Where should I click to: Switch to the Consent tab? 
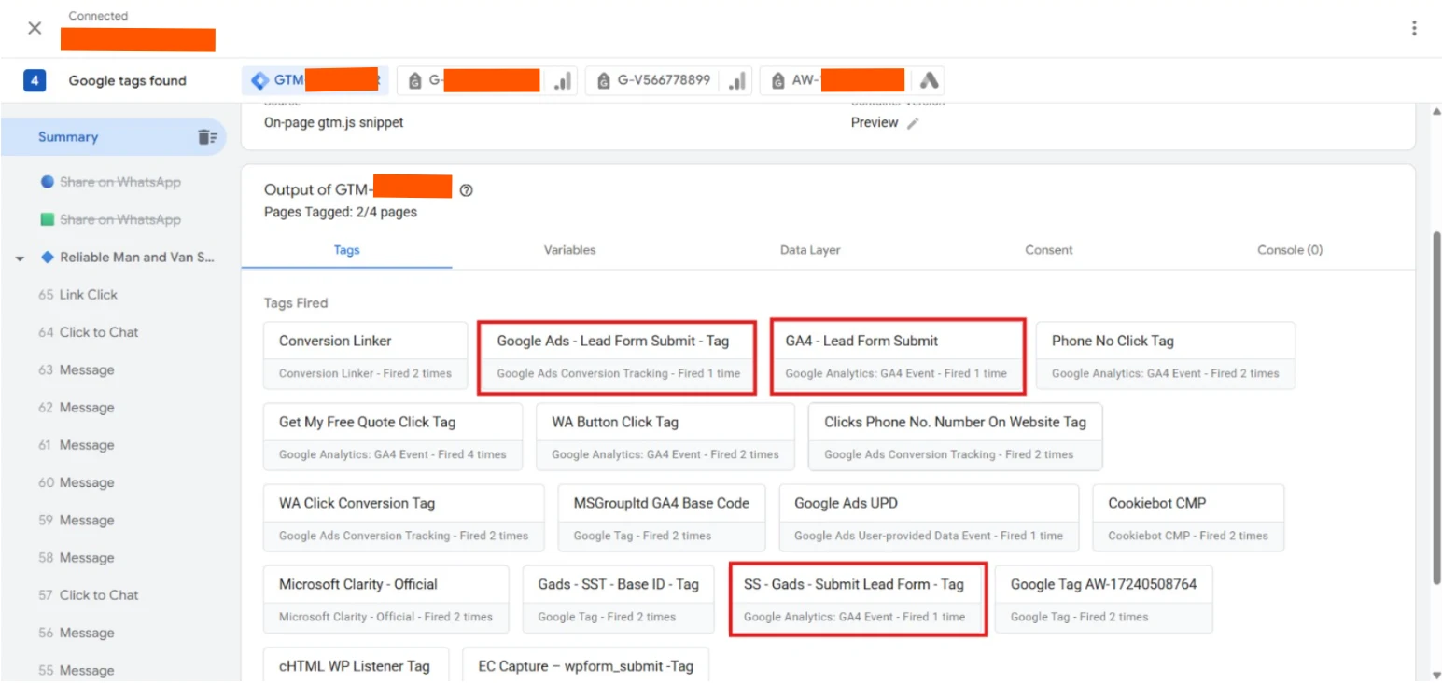coord(1049,250)
